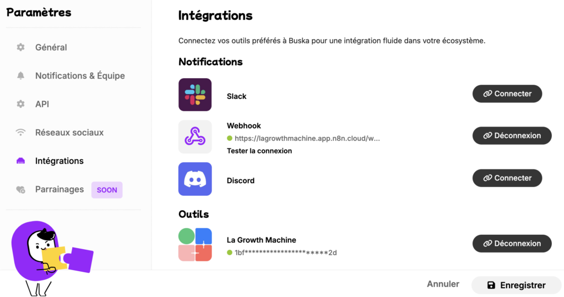
Task: Click the heart icon beside Parrainages
Action: 21,190
